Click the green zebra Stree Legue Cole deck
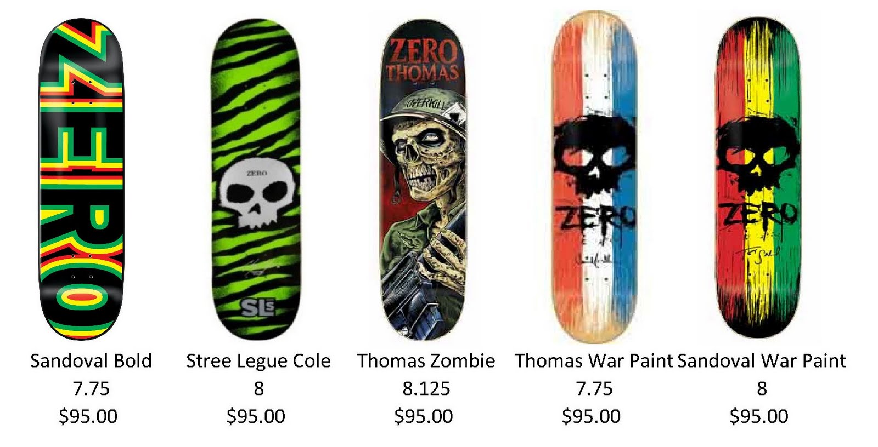Screen dimensions: 878x447 click(x=256, y=179)
